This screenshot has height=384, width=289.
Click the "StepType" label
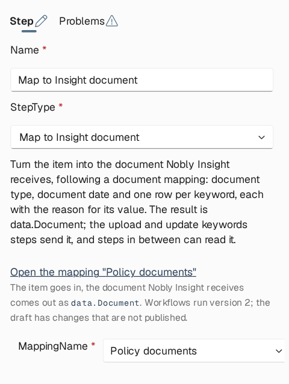tap(33, 107)
